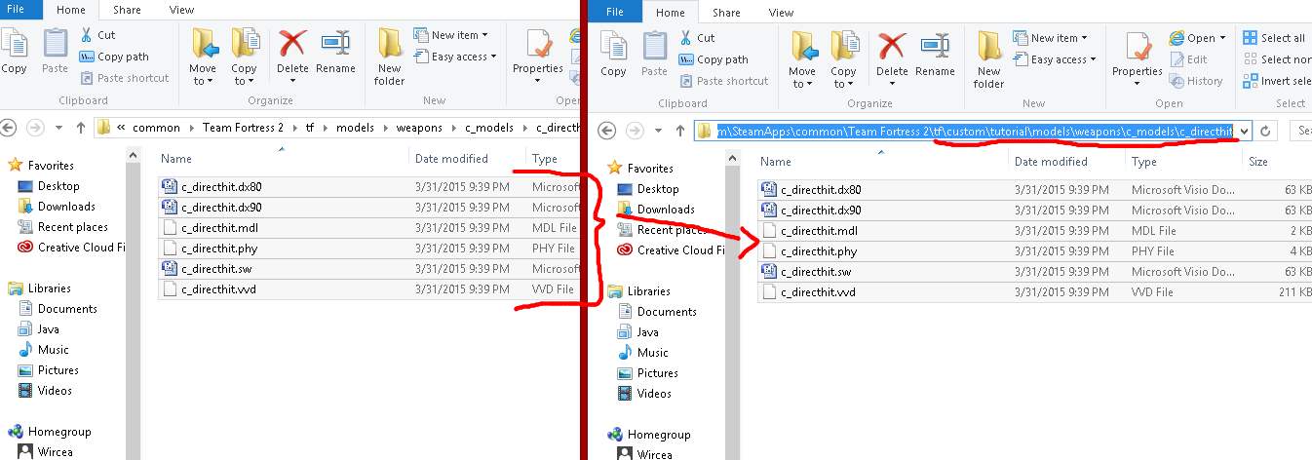
Task: Open Move to in left window
Action: pyautogui.click(x=203, y=57)
